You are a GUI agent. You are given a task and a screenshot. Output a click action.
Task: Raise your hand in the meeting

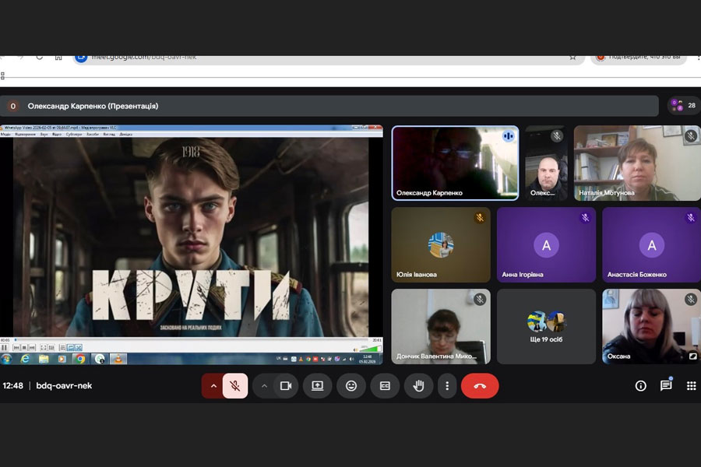pyautogui.click(x=418, y=386)
